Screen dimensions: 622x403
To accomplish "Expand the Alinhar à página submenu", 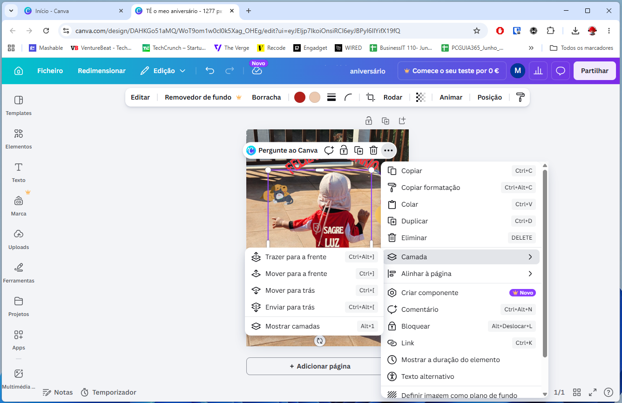I will 461,274.
